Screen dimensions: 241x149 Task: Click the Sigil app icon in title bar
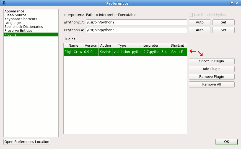[x=4, y=3]
